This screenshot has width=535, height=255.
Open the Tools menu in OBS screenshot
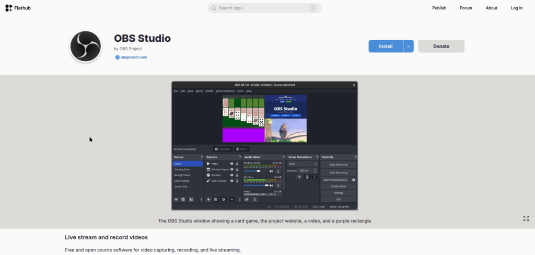pyautogui.click(x=240, y=91)
